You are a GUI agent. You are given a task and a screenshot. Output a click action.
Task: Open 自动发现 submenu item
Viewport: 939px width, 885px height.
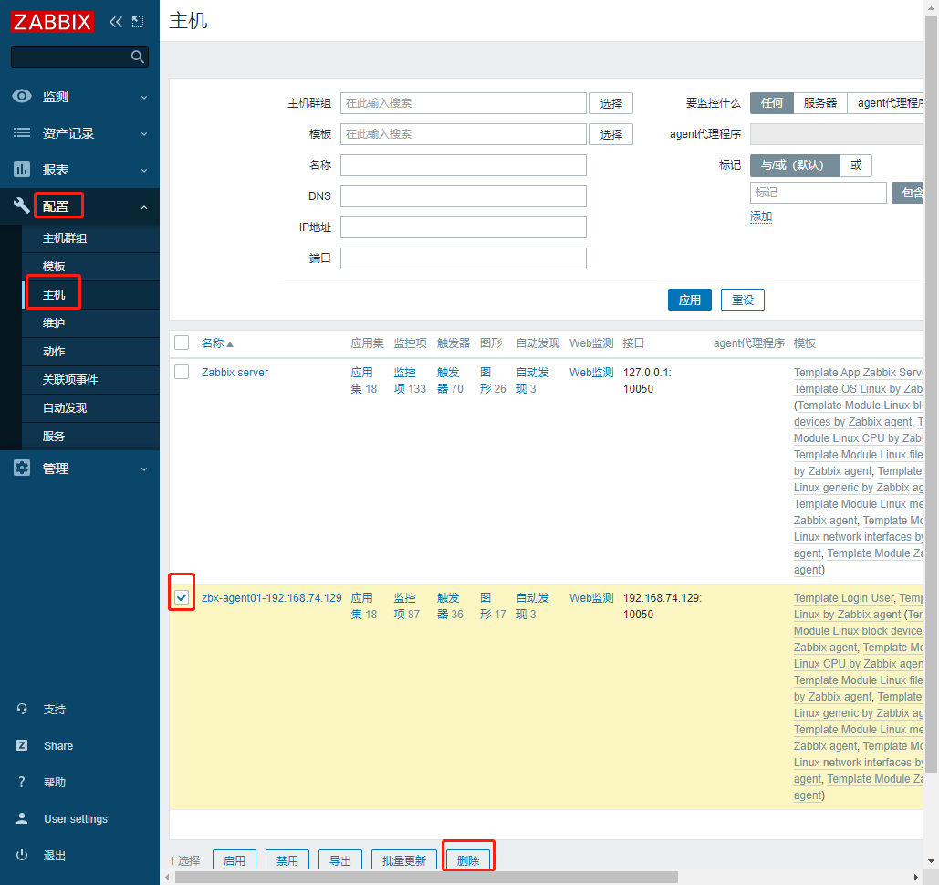[90, 408]
